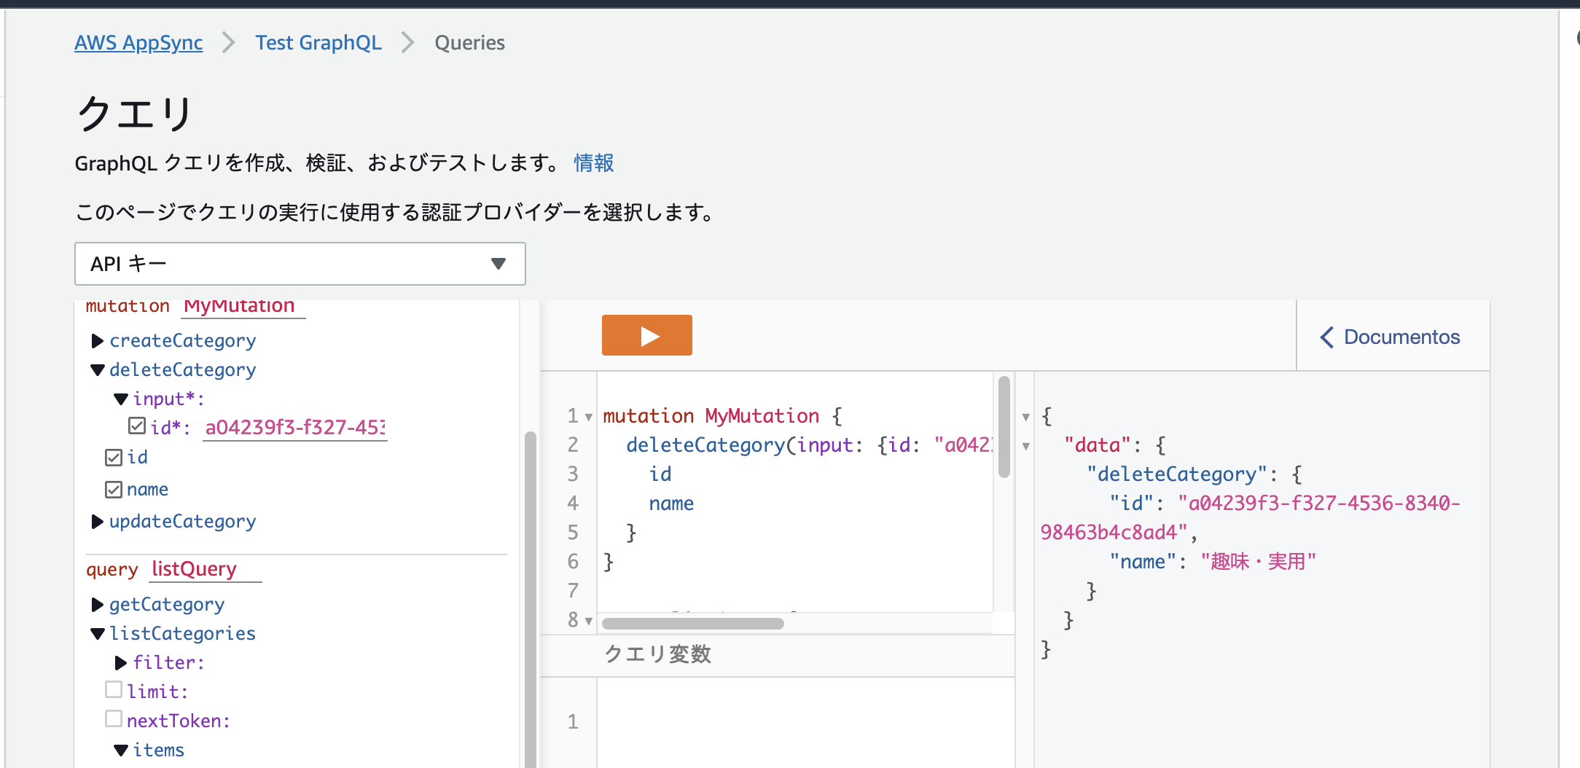Enable the nextToken: argument checkbox

(114, 718)
